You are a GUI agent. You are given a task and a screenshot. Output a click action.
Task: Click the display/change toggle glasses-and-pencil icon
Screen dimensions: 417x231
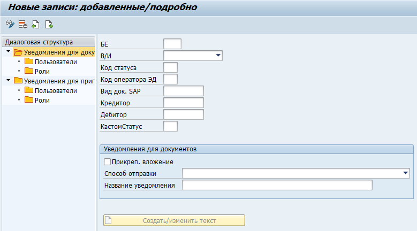(x=9, y=24)
